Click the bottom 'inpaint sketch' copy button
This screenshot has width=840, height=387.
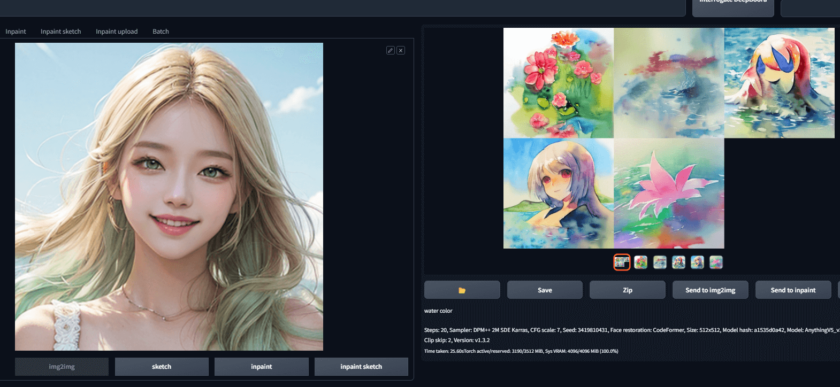click(361, 367)
